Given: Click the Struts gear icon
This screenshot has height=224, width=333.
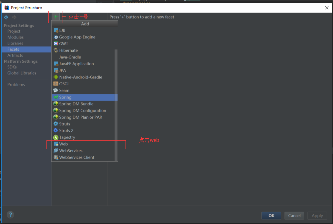Looking at the screenshot, I should (56, 124).
